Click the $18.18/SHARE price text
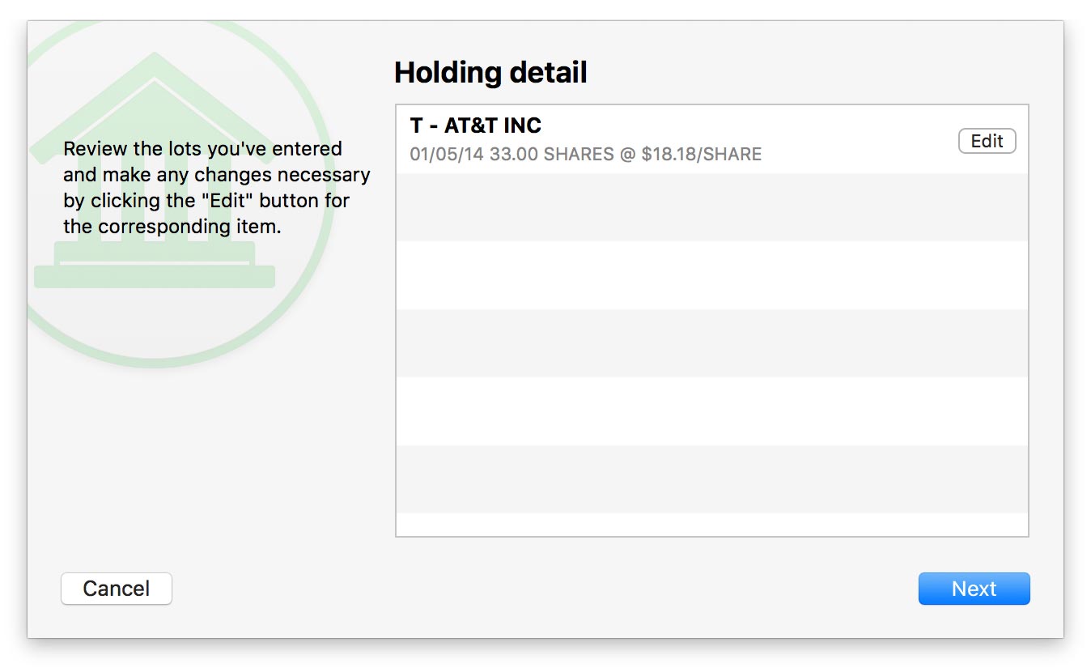The width and height of the screenshot is (1091, 672). coord(701,154)
